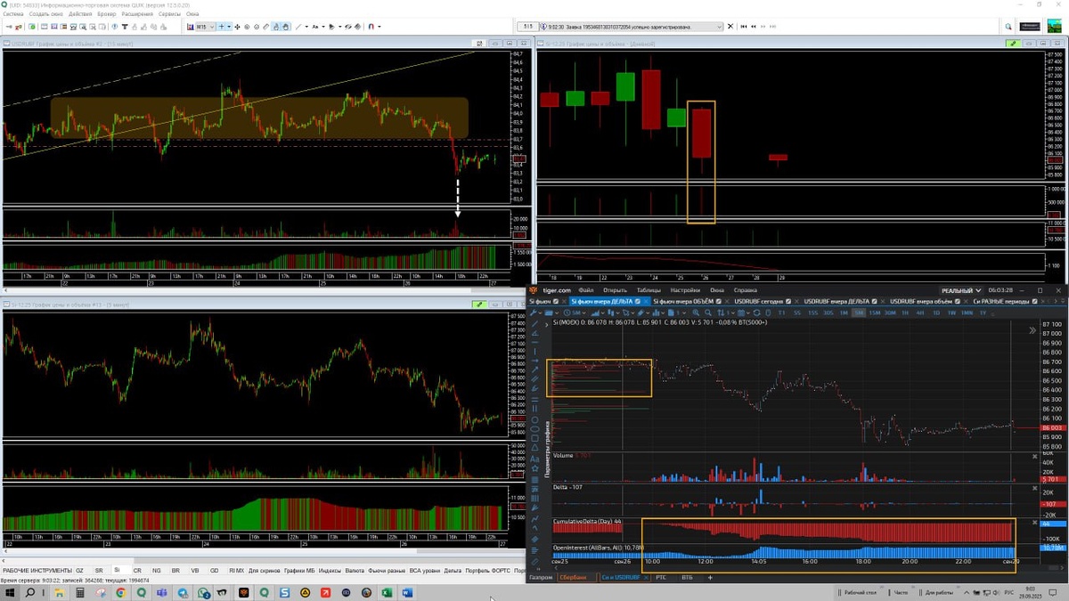The height and width of the screenshot is (601, 1069).
Task: Select the Си РАЗНЫЕ периоды tab
Action: (x=1003, y=301)
